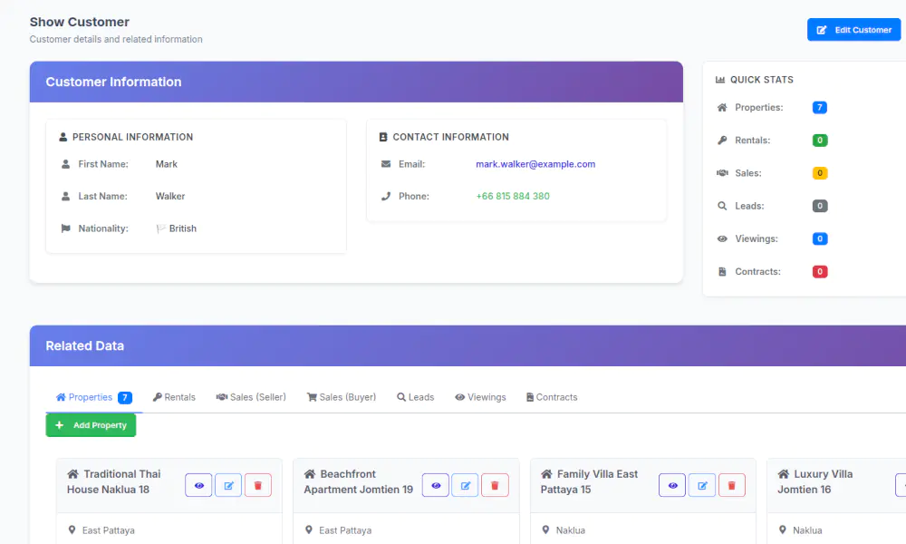Click the Add Property button
This screenshot has height=544, width=906.
91,424
